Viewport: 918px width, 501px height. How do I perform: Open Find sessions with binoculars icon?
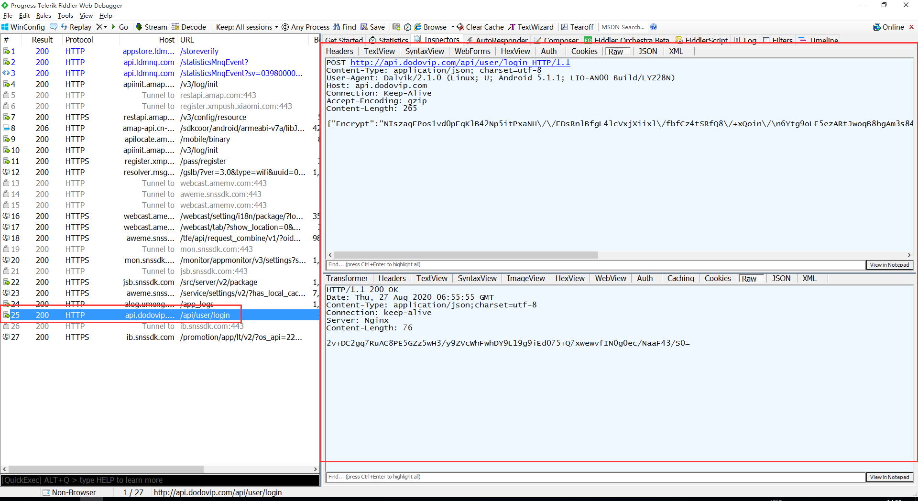pos(345,27)
